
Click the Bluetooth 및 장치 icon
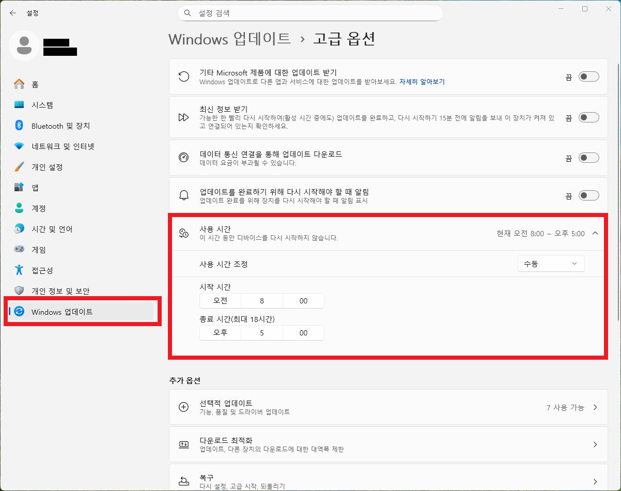19,126
